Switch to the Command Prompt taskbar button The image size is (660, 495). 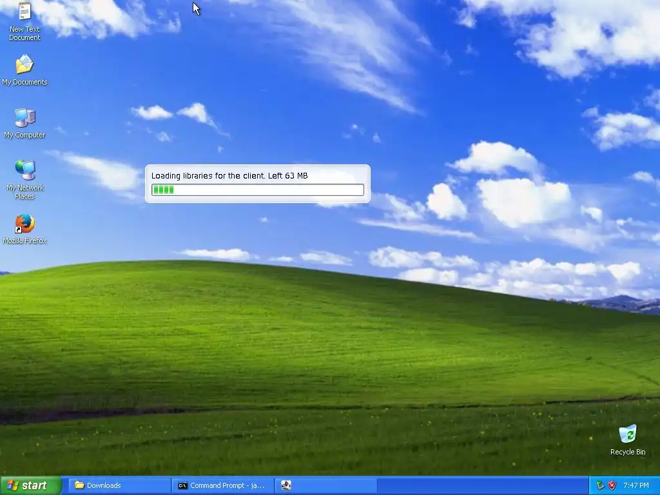(222, 485)
